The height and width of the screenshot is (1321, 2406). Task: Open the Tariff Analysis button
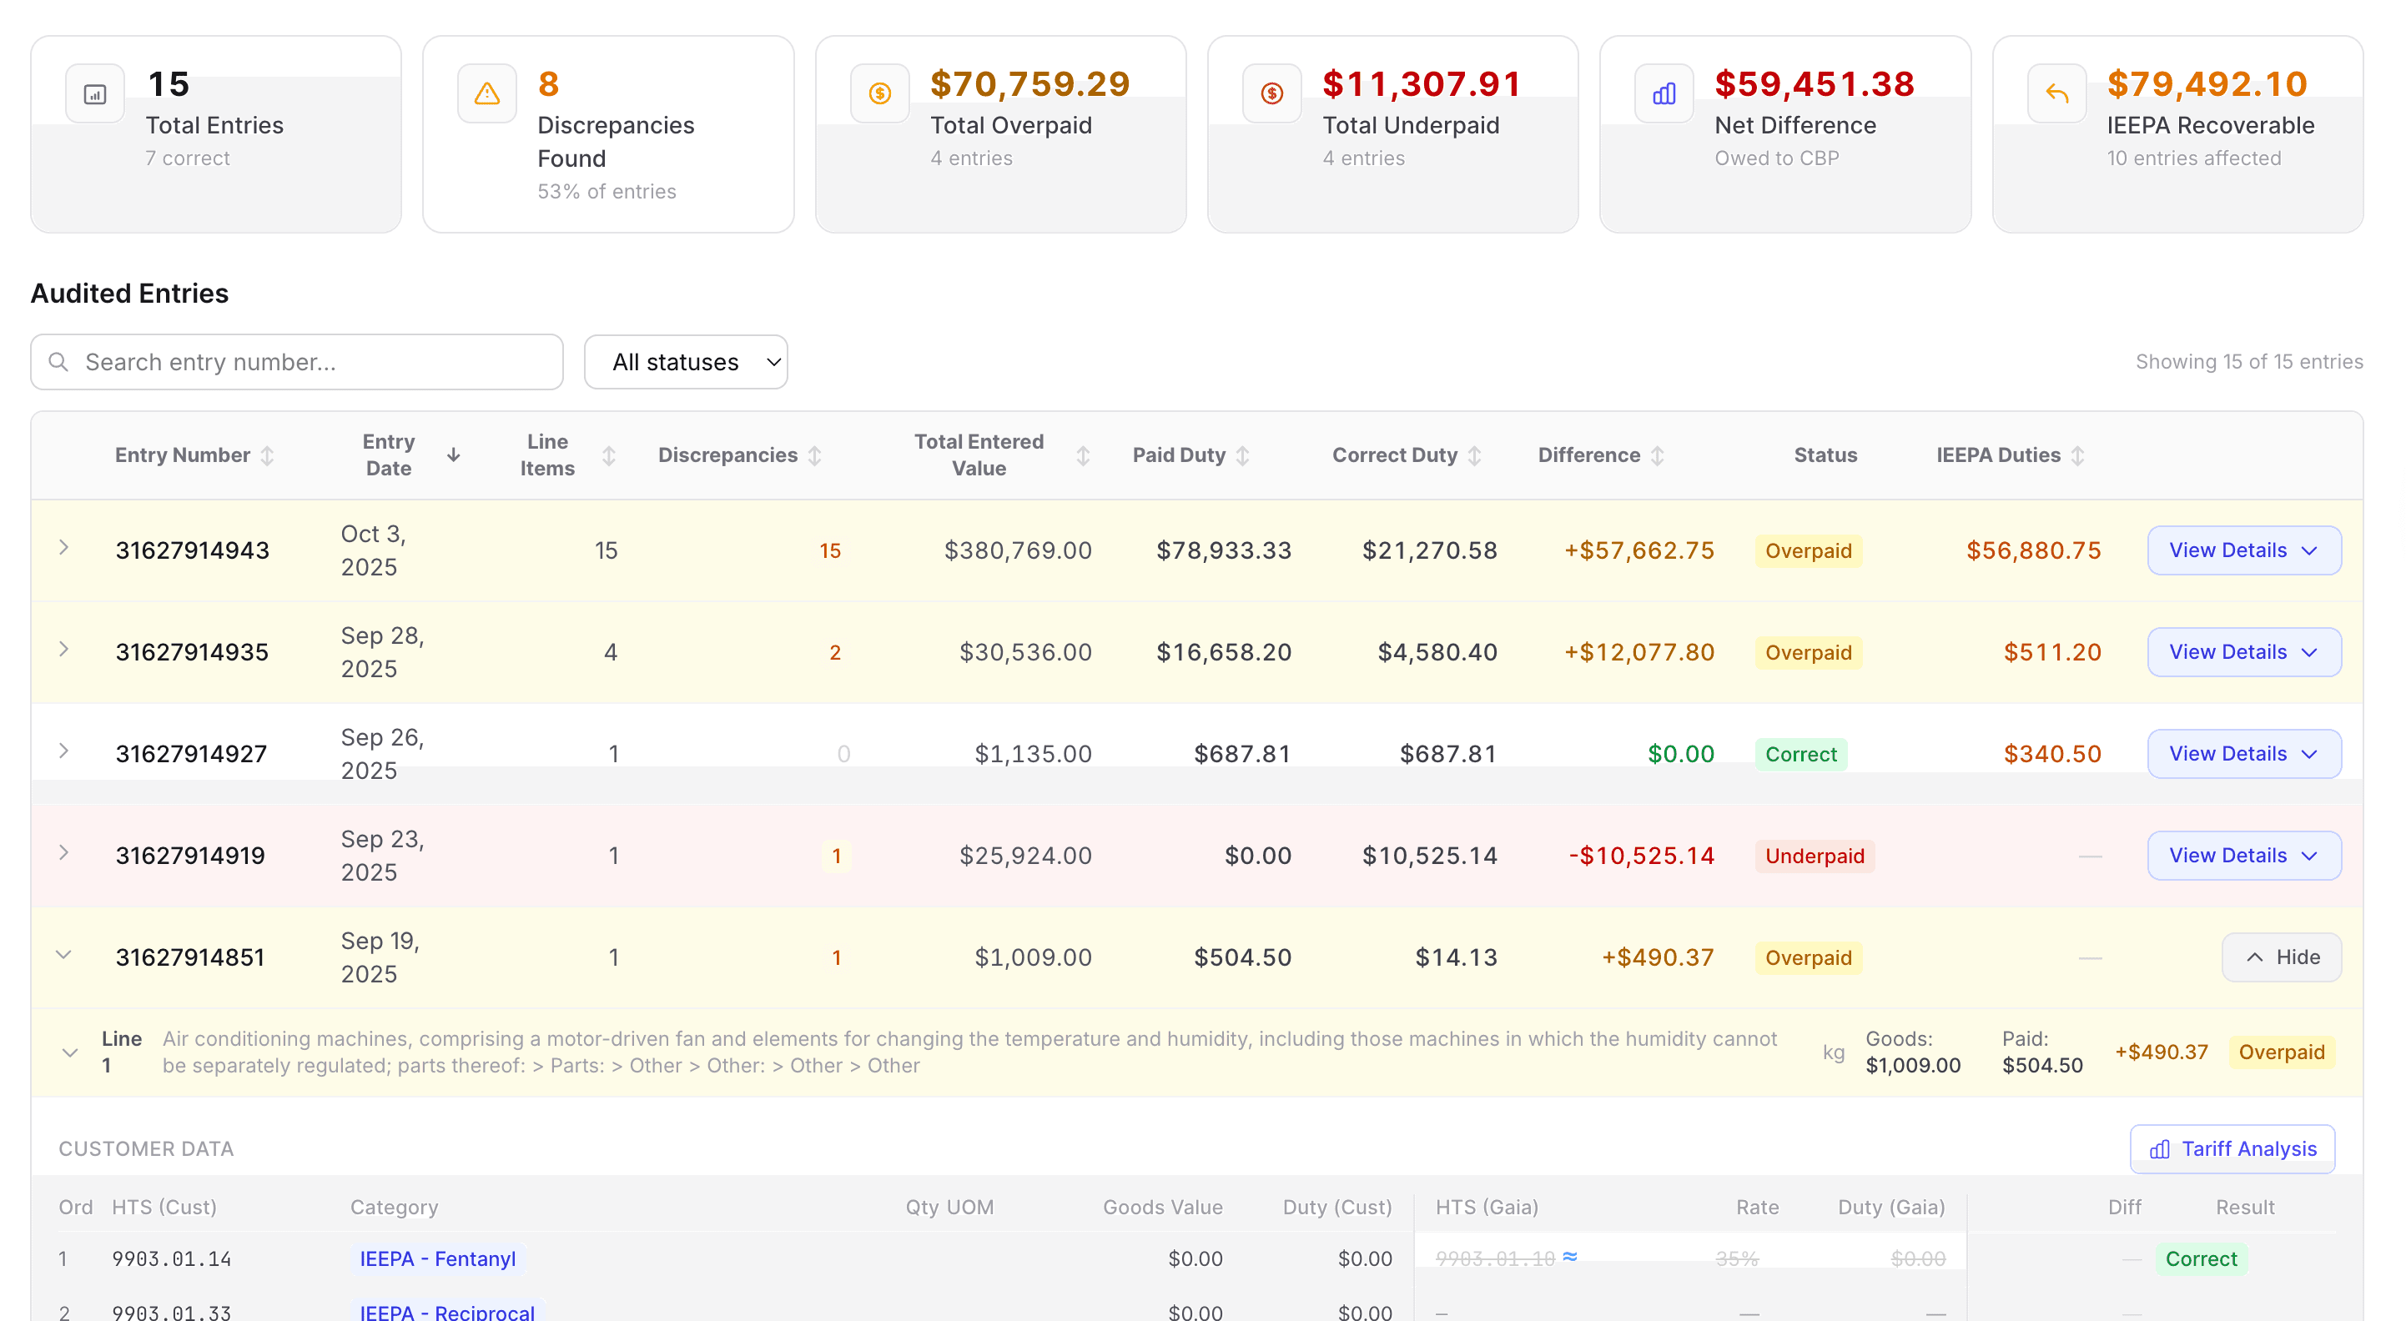coord(2232,1149)
